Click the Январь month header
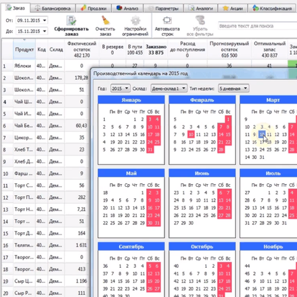297x297 pixels. [x=131, y=100]
